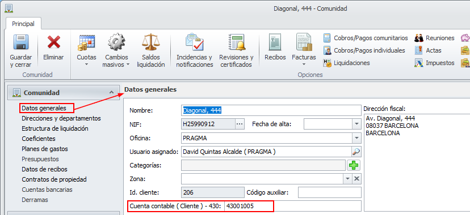Open Revisiones y certificados icon
Image resolution: width=470 pixels, height=215 pixels.
(236, 42)
